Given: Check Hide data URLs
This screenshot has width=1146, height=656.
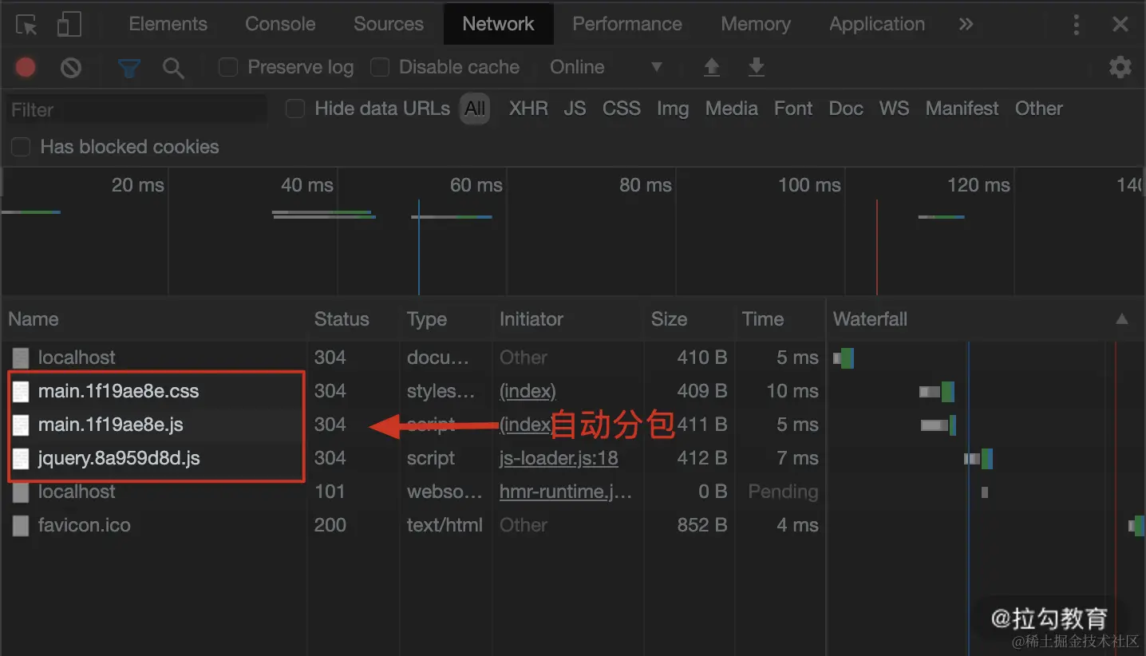Looking at the screenshot, I should tap(295, 109).
